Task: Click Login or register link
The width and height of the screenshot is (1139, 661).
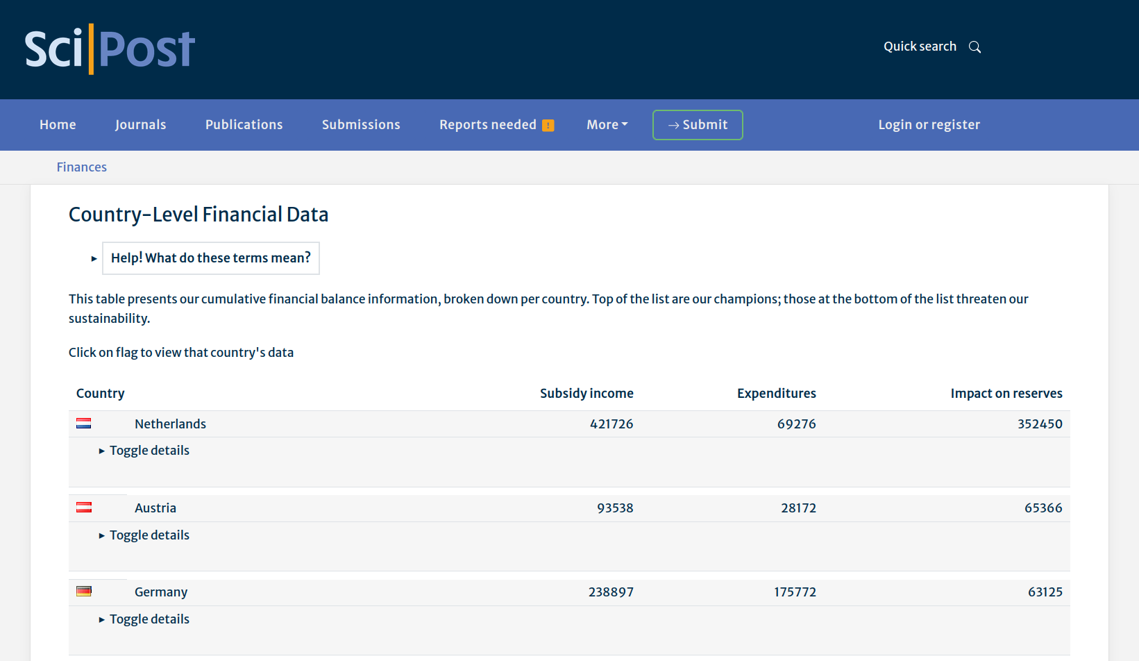Action: 929,125
